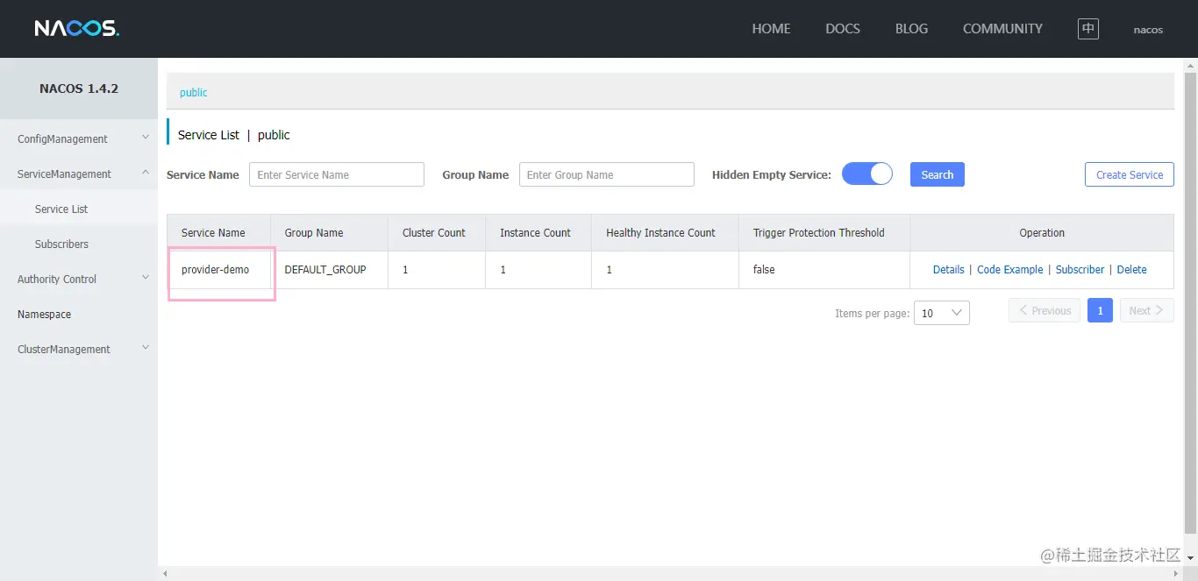Click the NACOS logo
Viewport: 1198px width, 581px height.
pos(77,29)
